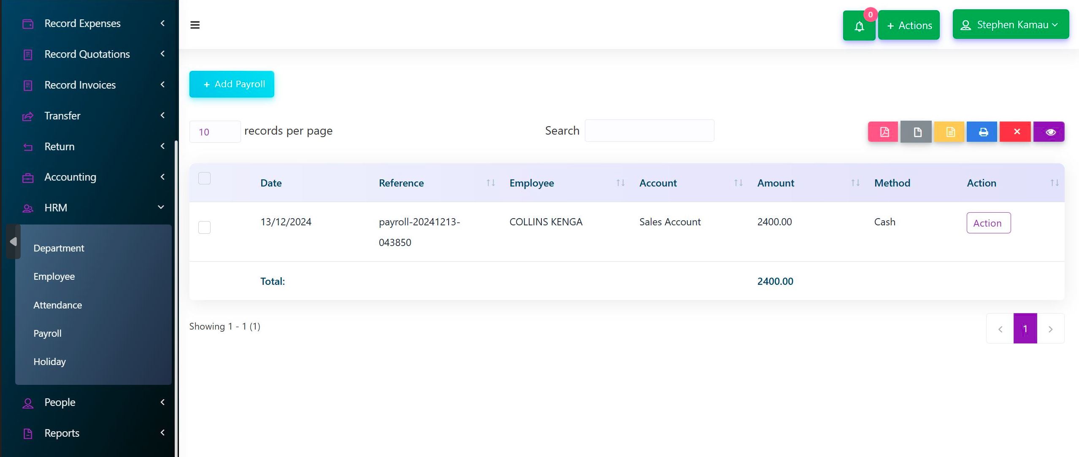Image resolution: width=1079 pixels, height=457 pixels.
Task: Sort by Amount column arrows
Action: [x=855, y=183]
